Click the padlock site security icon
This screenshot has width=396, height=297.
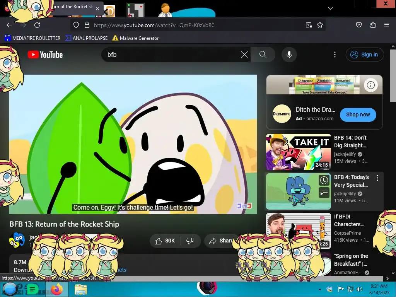[x=87, y=25]
